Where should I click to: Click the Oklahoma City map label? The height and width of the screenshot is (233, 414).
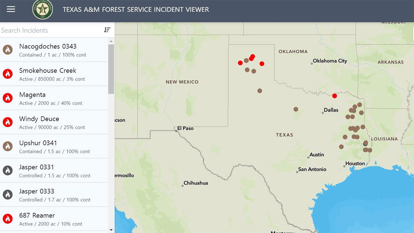pos(330,61)
